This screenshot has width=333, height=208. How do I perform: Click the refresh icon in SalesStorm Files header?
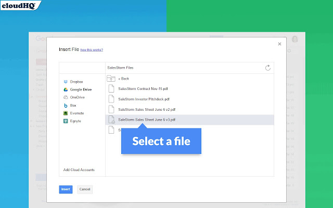point(268,68)
